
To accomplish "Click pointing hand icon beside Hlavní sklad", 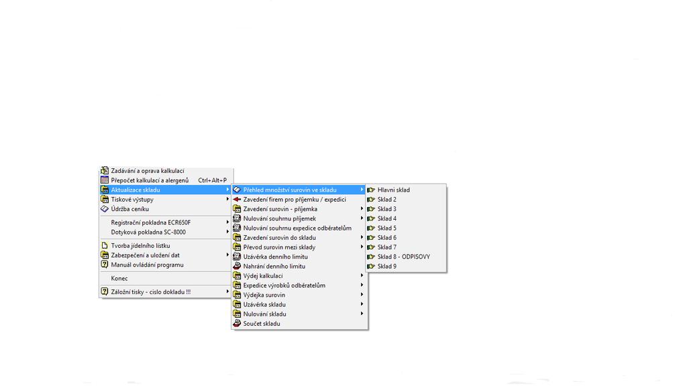I will click(x=371, y=190).
